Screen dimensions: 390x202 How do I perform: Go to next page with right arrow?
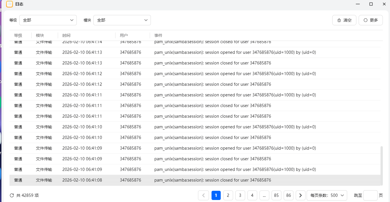pos(300,195)
